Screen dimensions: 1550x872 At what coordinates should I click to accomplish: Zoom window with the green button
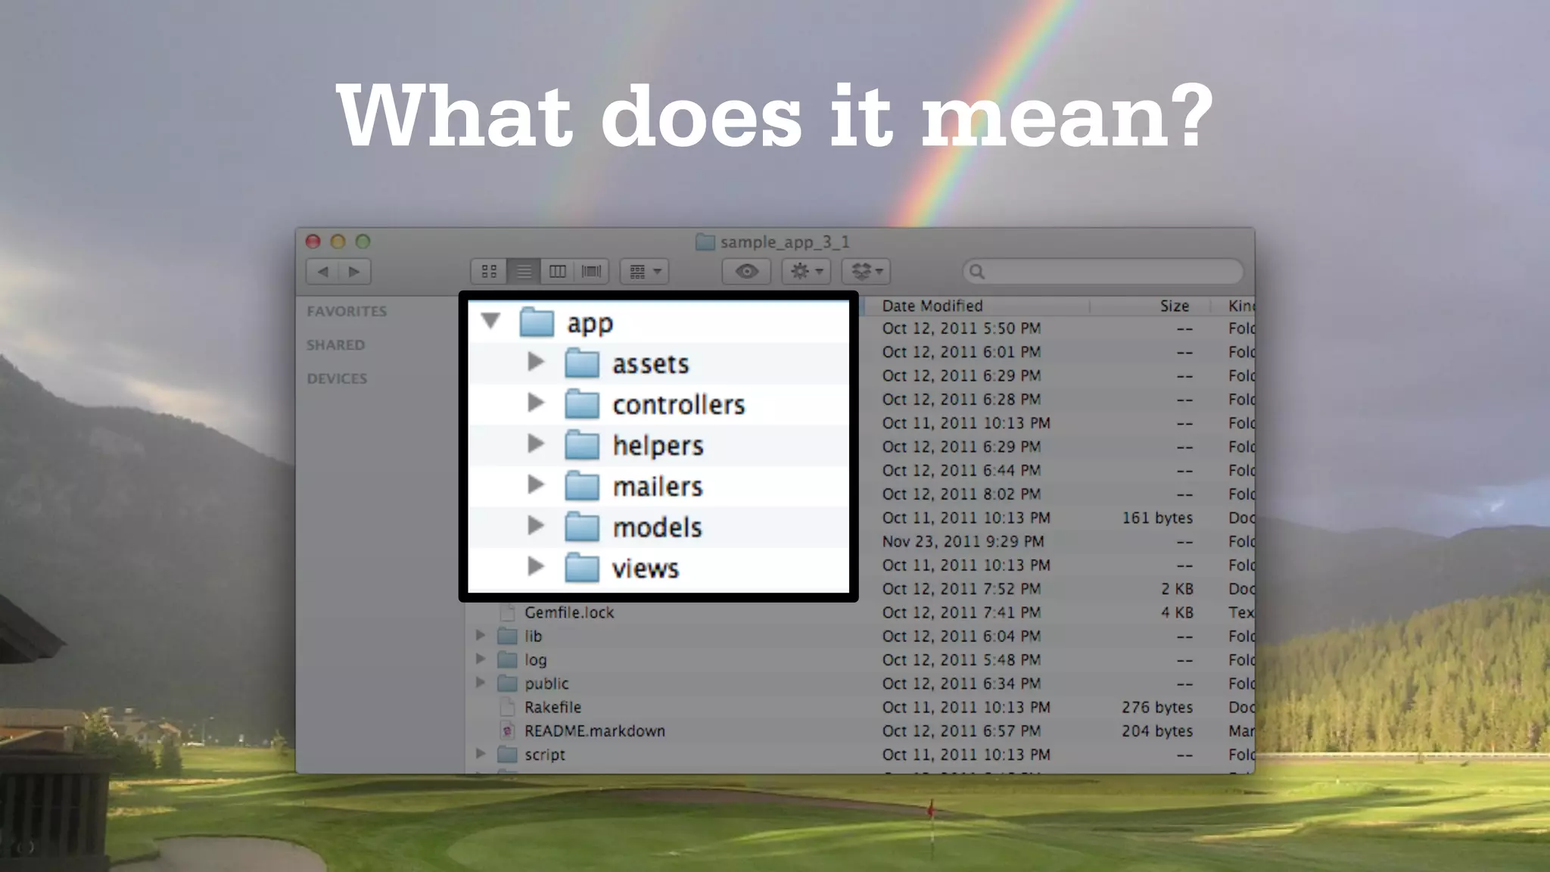pyautogui.click(x=363, y=241)
